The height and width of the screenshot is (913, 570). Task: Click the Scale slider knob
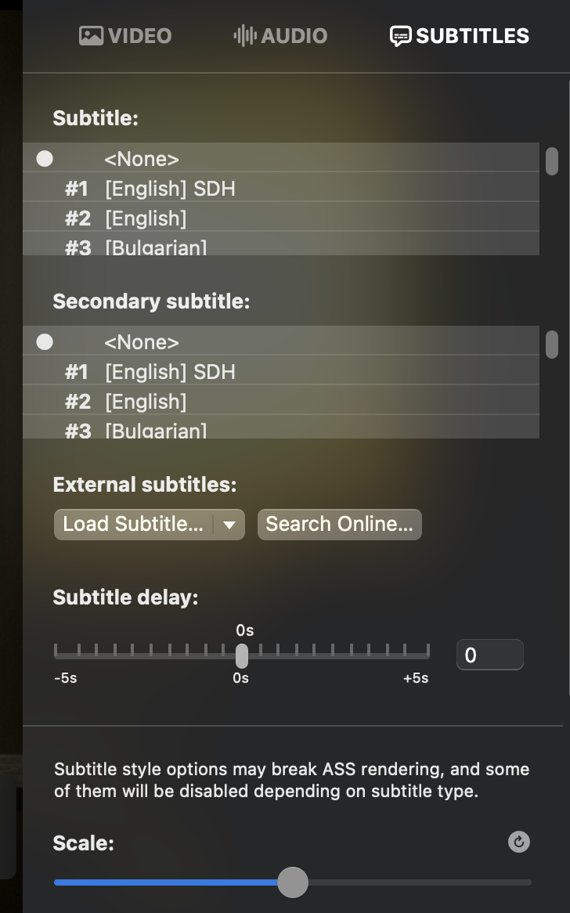point(292,882)
